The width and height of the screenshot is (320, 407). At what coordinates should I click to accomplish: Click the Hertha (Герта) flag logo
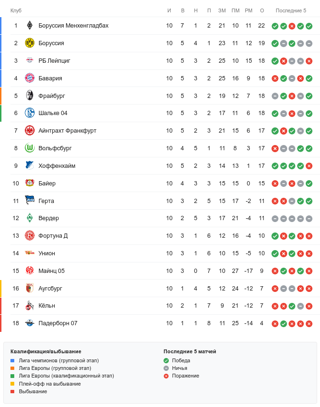pyautogui.click(x=30, y=201)
